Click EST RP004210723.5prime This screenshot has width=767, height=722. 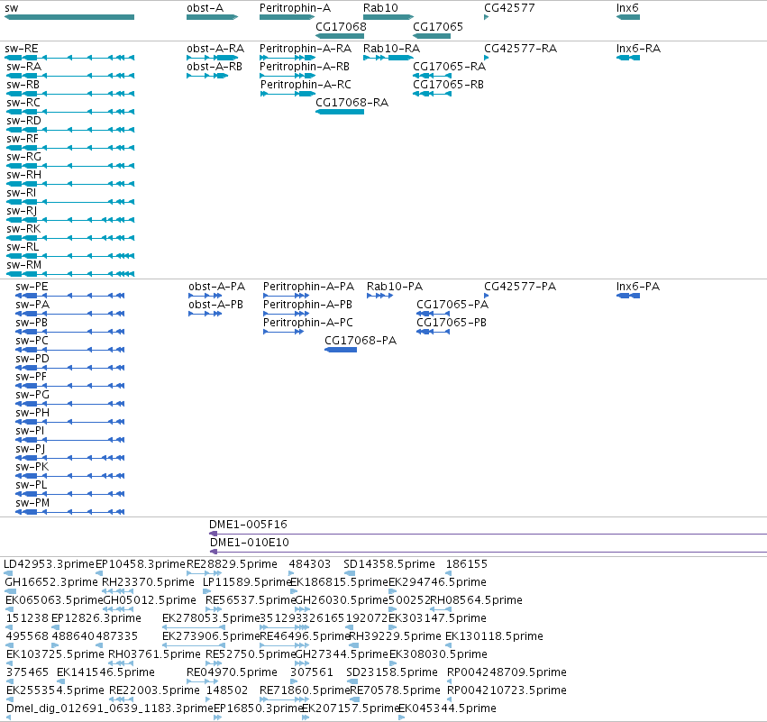[507, 690]
